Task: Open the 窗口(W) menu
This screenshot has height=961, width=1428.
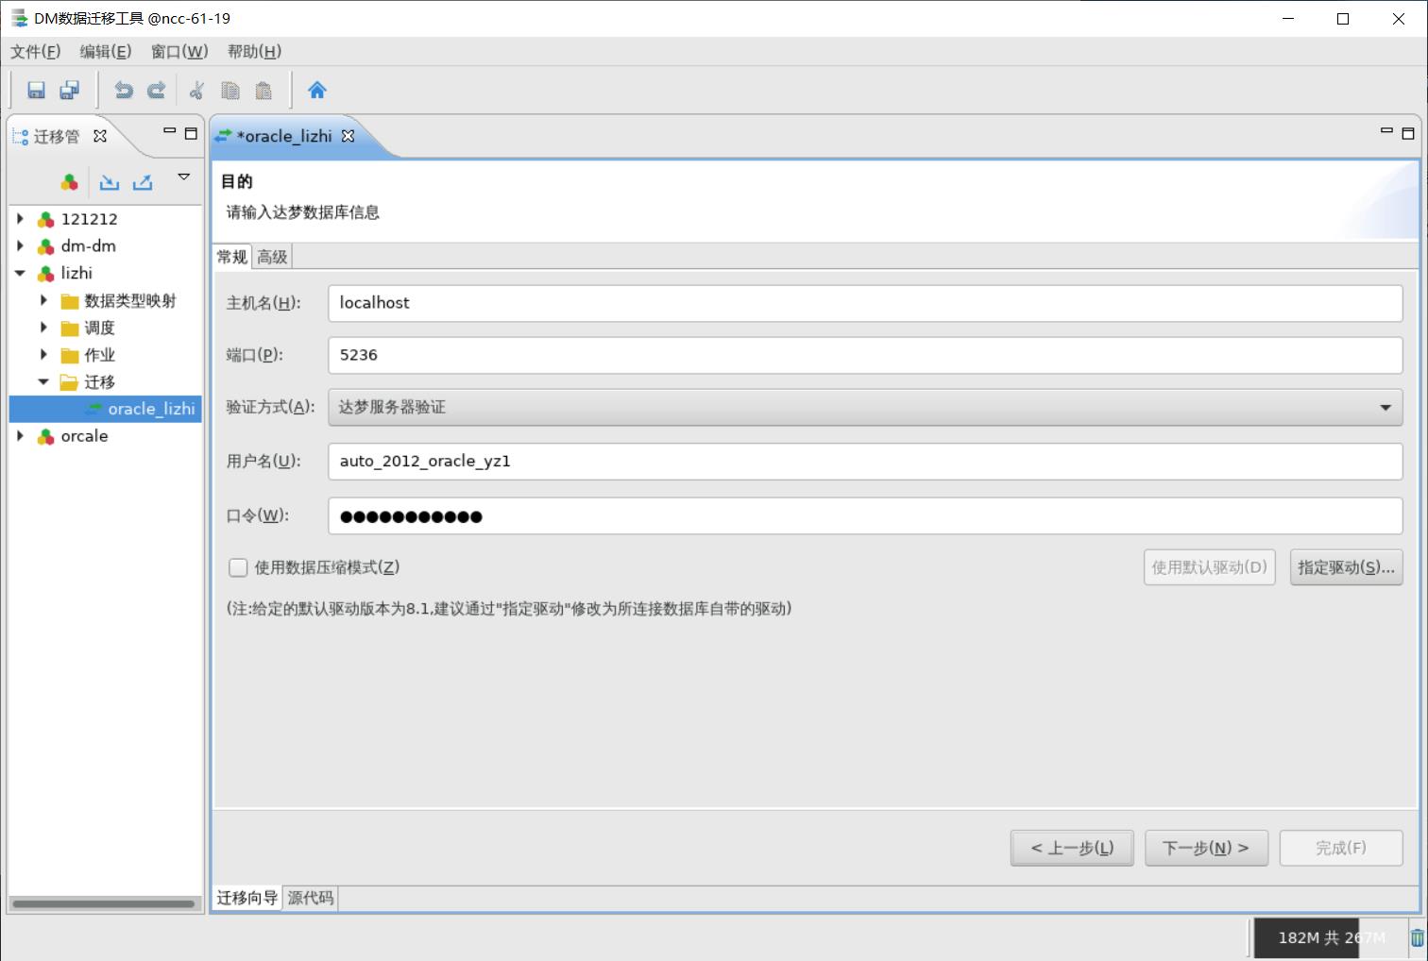Action: tap(179, 51)
